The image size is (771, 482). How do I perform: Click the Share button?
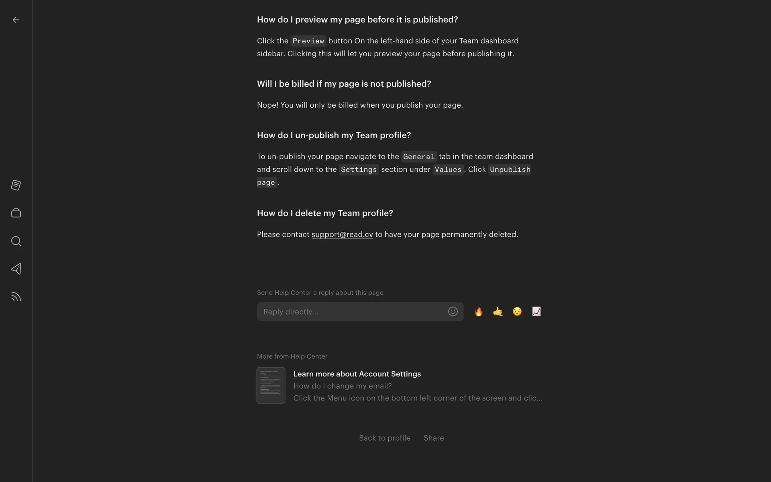pos(434,438)
